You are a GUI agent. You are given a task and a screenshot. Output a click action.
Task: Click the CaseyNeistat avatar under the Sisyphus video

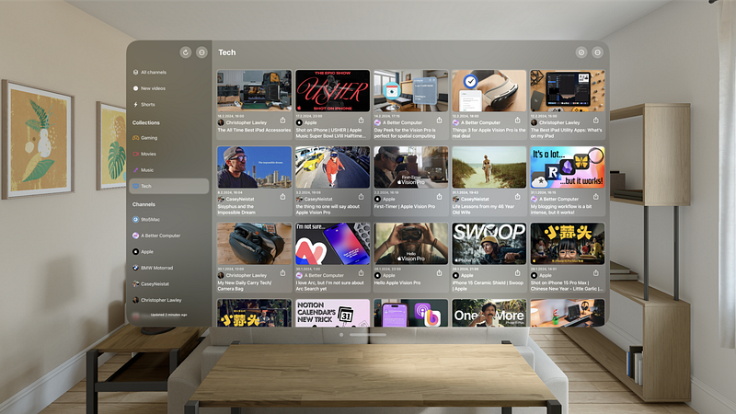pos(221,199)
